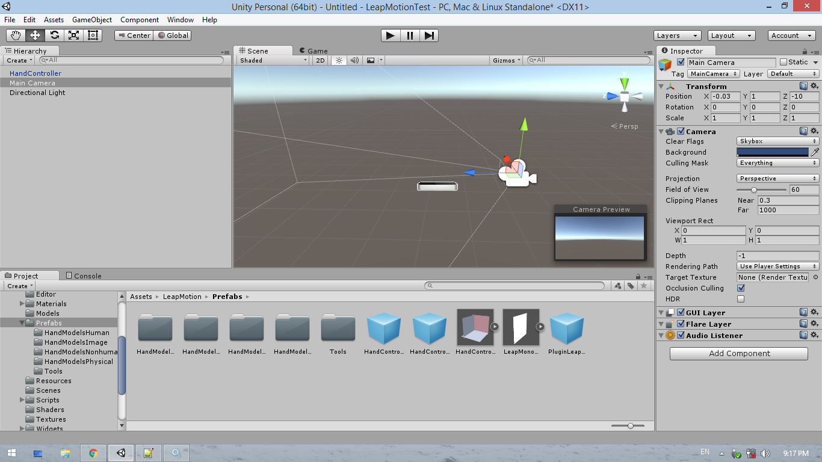This screenshot has width=822, height=462.
Task: Select the Move tool in the toolbar
Action: point(35,35)
